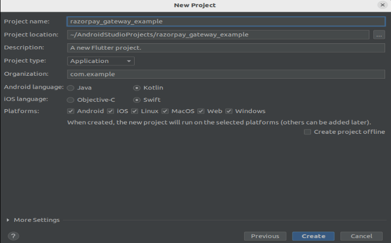Image resolution: width=391 pixels, height=243 pixels.
Task: Toggle the iOS platform checkbox
Action: point(110,111)
